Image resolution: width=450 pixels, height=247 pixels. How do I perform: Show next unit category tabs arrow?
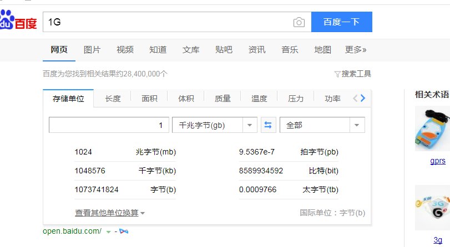point(363,98)
